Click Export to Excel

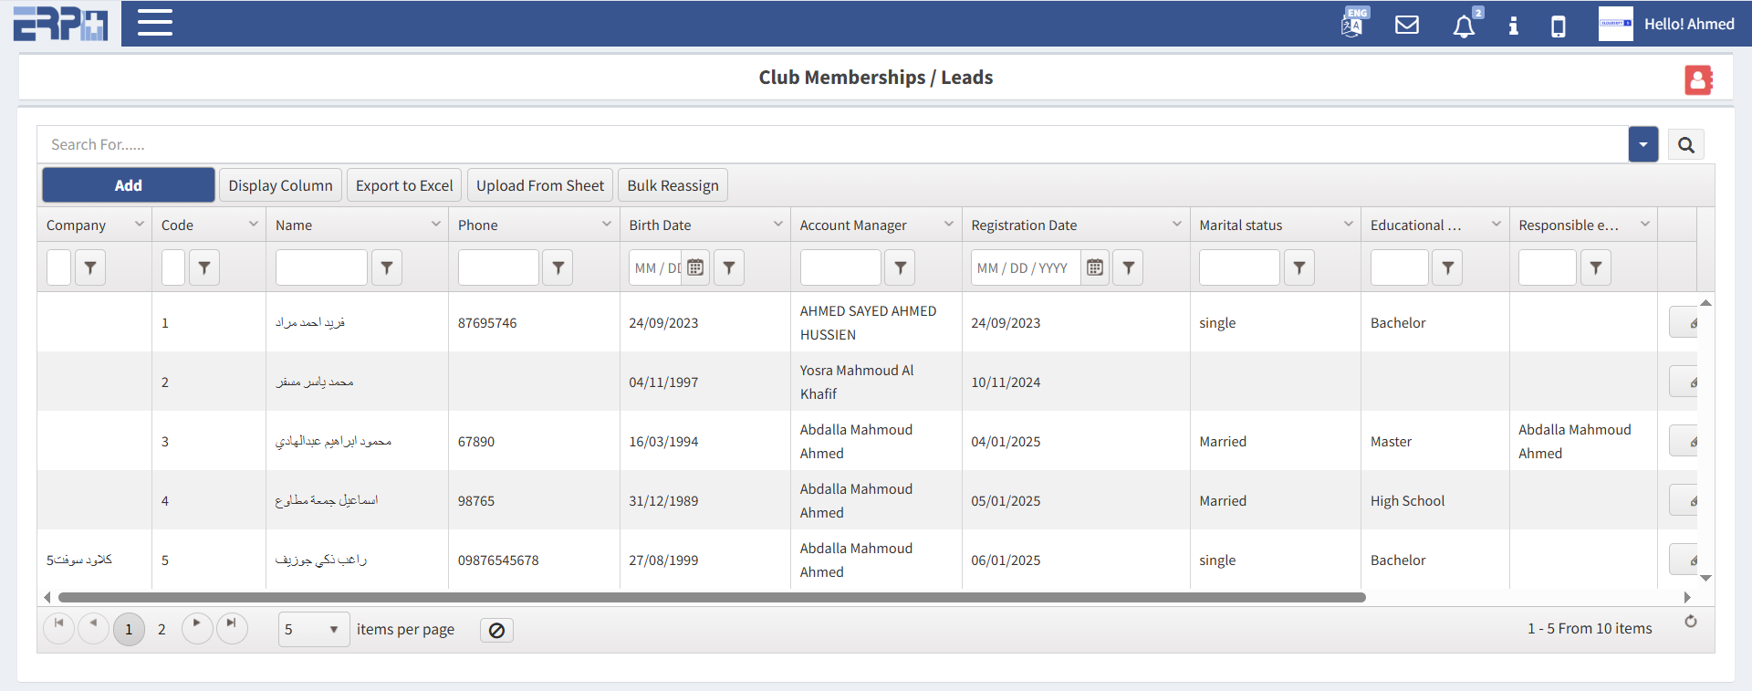(x=404, y=185)
